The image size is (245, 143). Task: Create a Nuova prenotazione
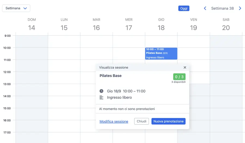168,121
